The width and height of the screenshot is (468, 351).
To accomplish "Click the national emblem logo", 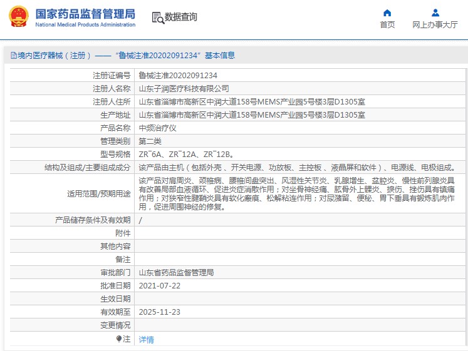I will tap(19, 16).
